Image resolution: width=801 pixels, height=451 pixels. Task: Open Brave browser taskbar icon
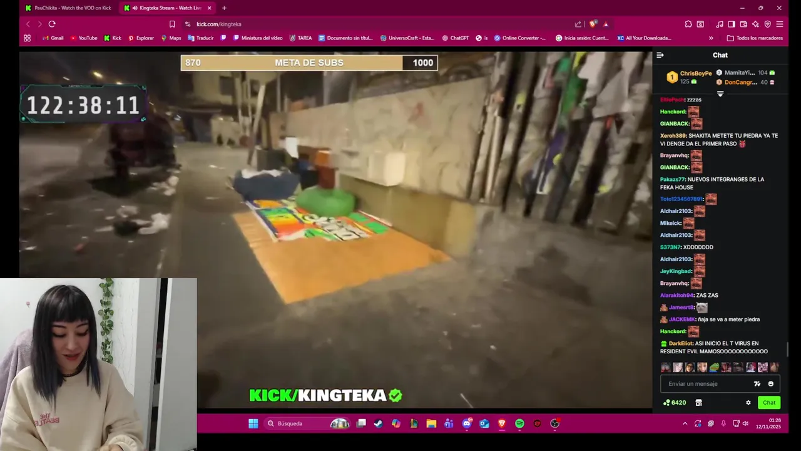502,423
